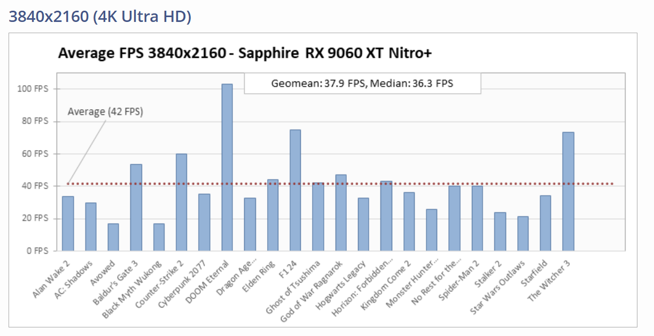Click the DOOM Eternal bar
The height and width of the screenshot is (336, 654).
pos(227,167)
